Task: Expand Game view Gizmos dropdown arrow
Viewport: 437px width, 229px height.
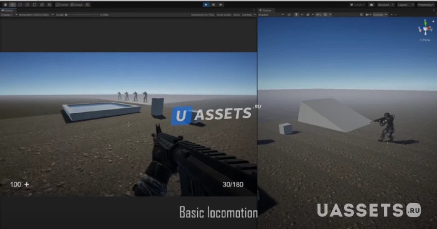Action: [x=255, y=15]
